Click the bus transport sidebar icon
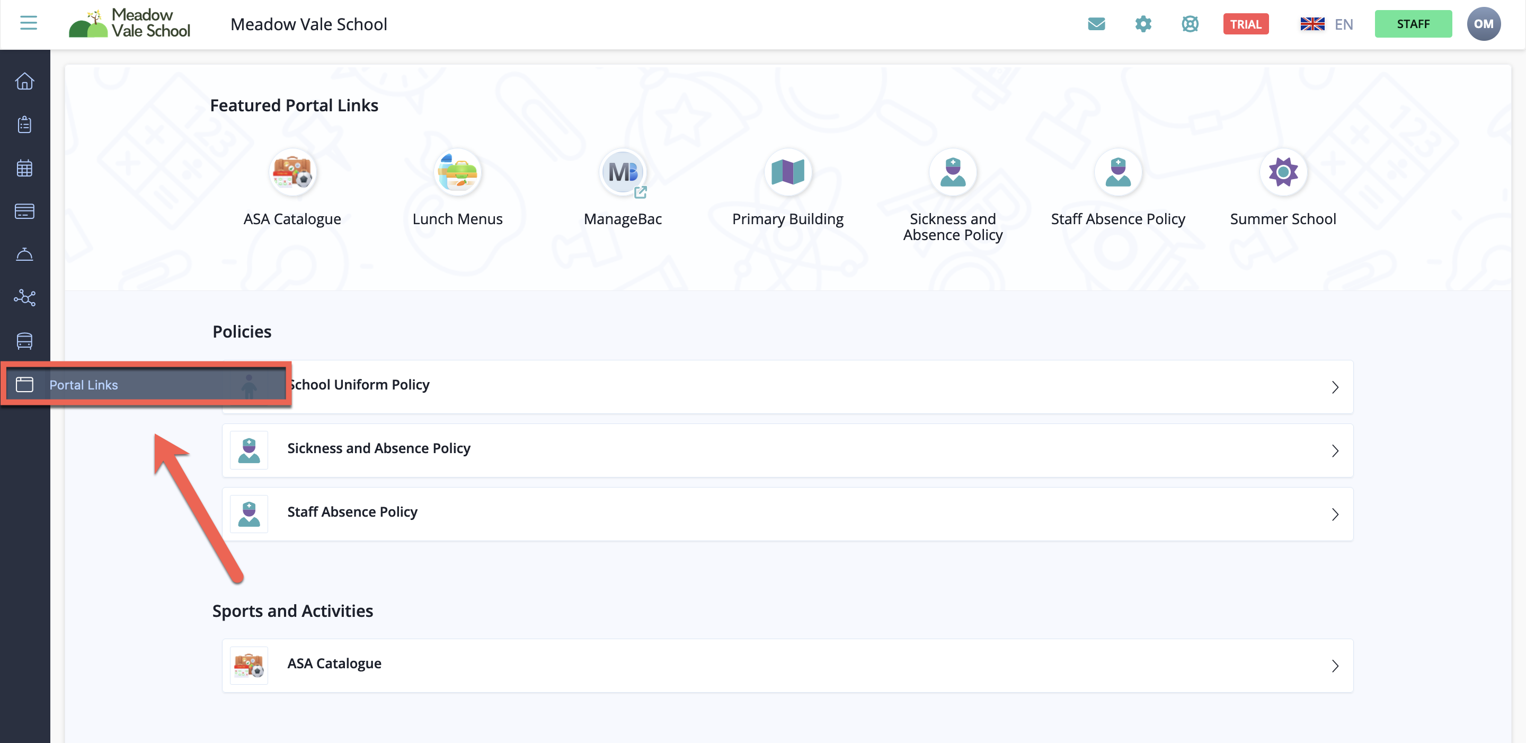Screen dimensions: 1526x743 click(x=24, y=341)
